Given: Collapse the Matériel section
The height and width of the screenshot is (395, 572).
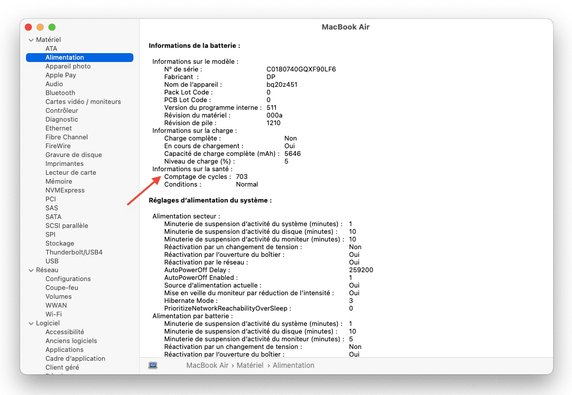Looking at the screenshot, I should (x=31, y=40).
